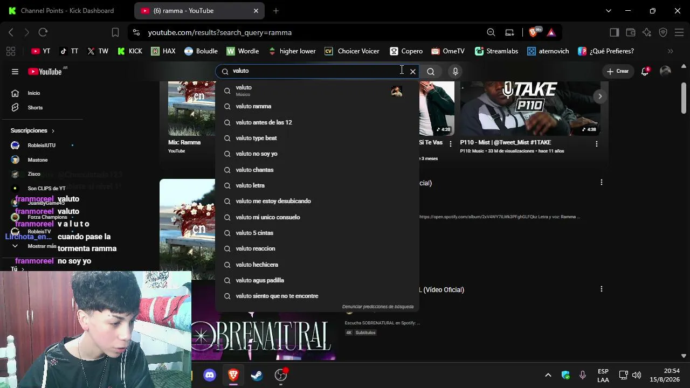This screenshot has height=388, width=690.
Task: Click the Crear button
Action: (x=617, y=71)
